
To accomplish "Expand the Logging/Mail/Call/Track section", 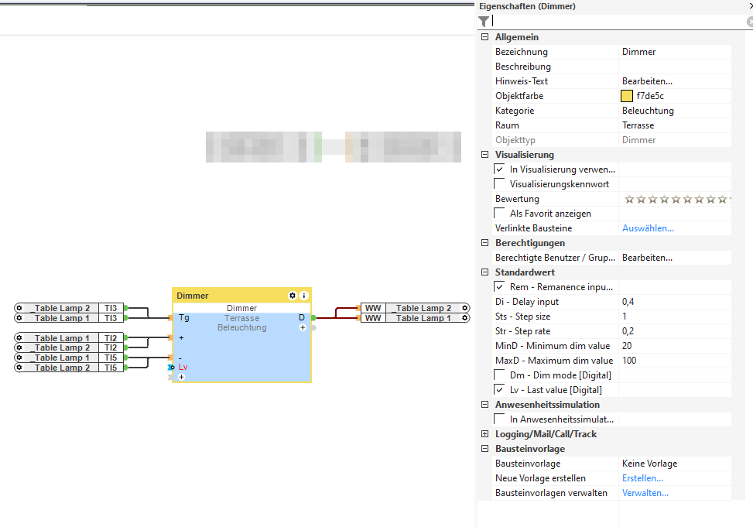I will (485, 434).
